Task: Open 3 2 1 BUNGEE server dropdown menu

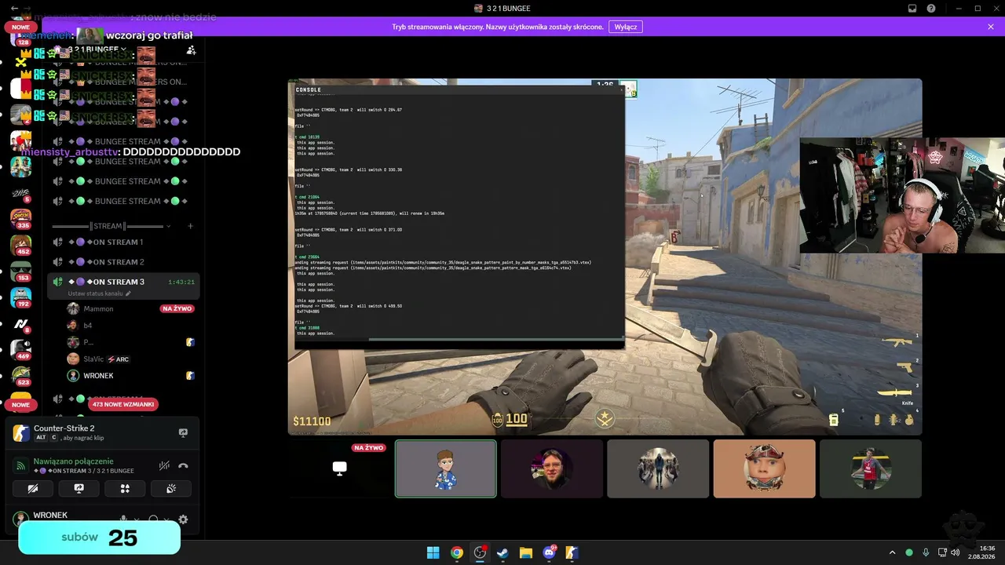Action: (x=98, y=49)
